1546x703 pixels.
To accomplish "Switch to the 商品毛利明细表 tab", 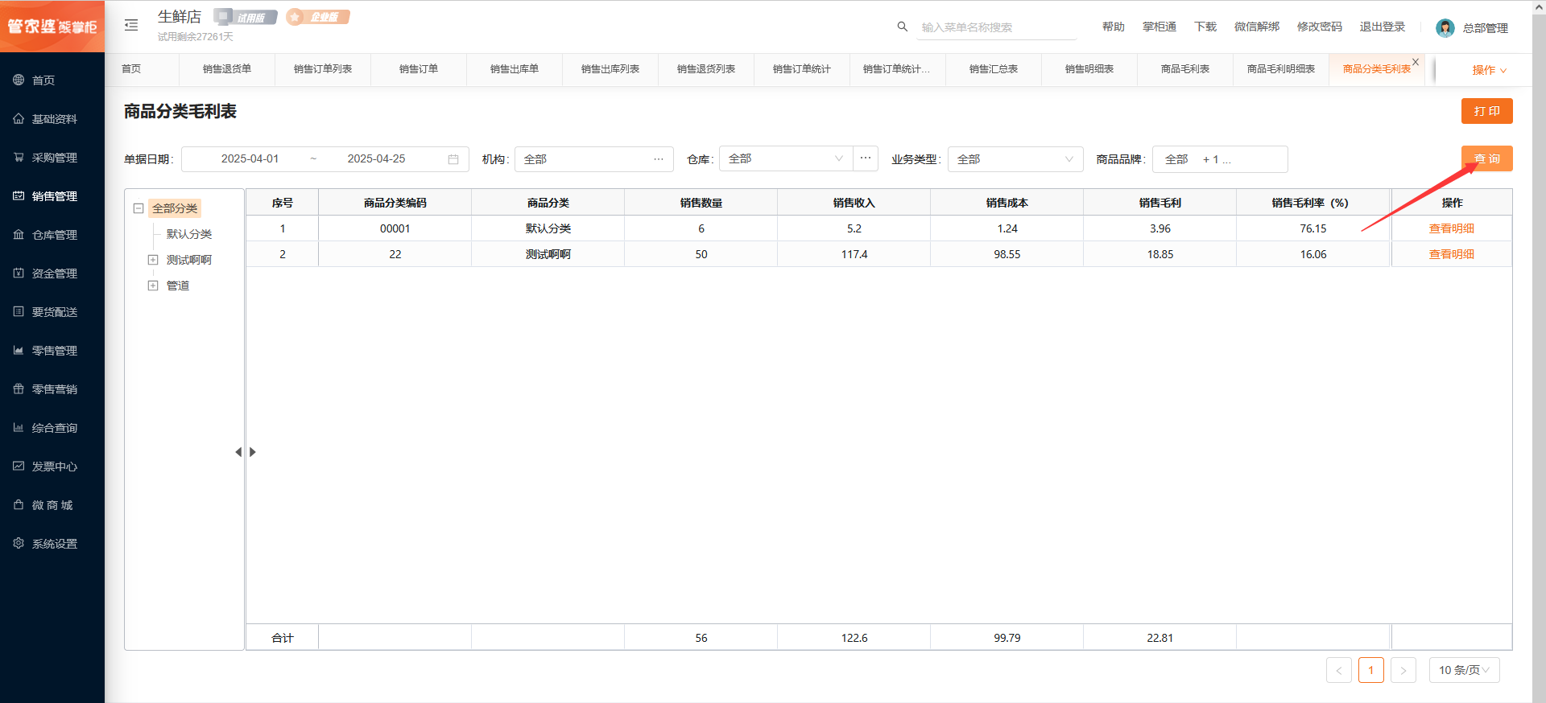I will coord(1281,69).
